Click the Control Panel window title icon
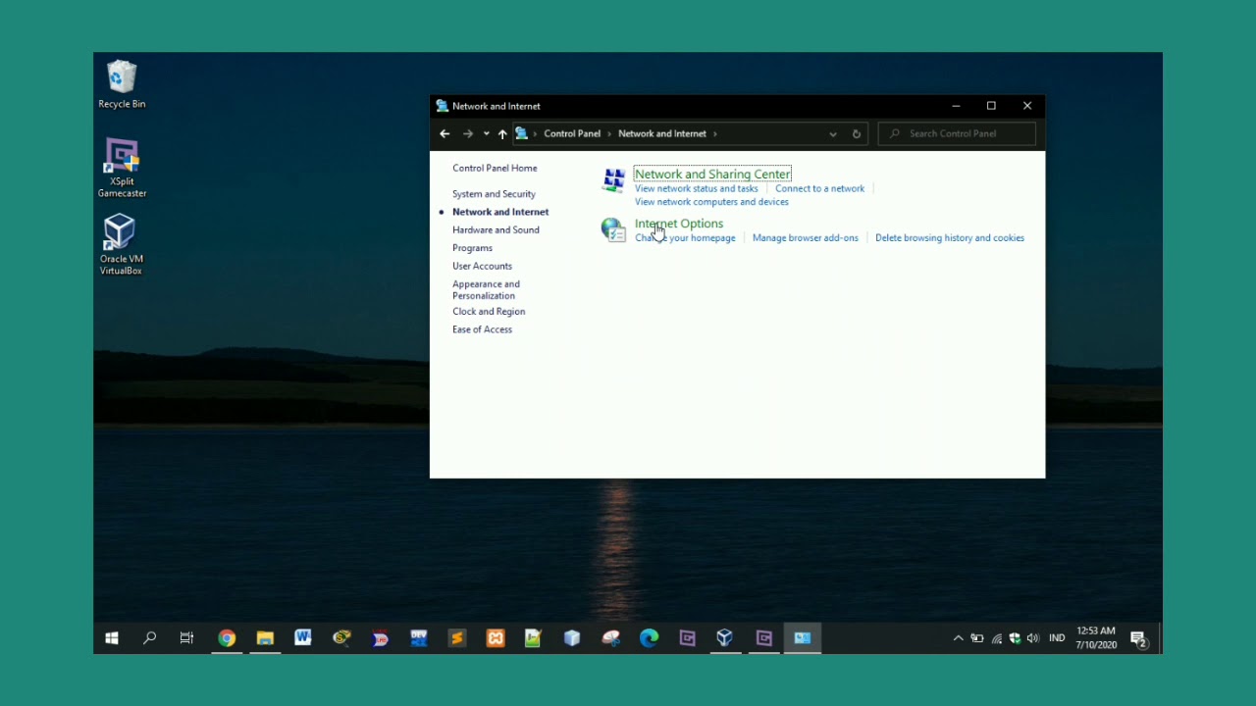Screen dimensions: 1256x706 point(443,106)
